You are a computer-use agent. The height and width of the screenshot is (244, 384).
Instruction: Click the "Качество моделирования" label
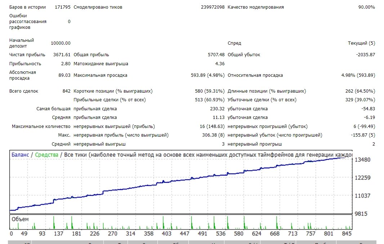click(x=256, y=7)
